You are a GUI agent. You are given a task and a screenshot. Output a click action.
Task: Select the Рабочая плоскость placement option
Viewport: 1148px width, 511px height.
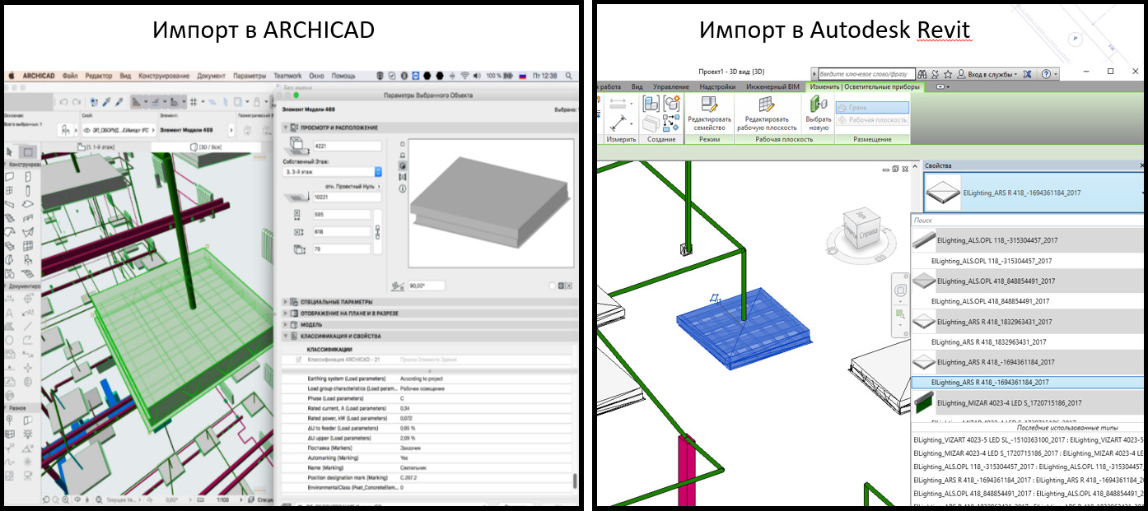tap(873, 120)
